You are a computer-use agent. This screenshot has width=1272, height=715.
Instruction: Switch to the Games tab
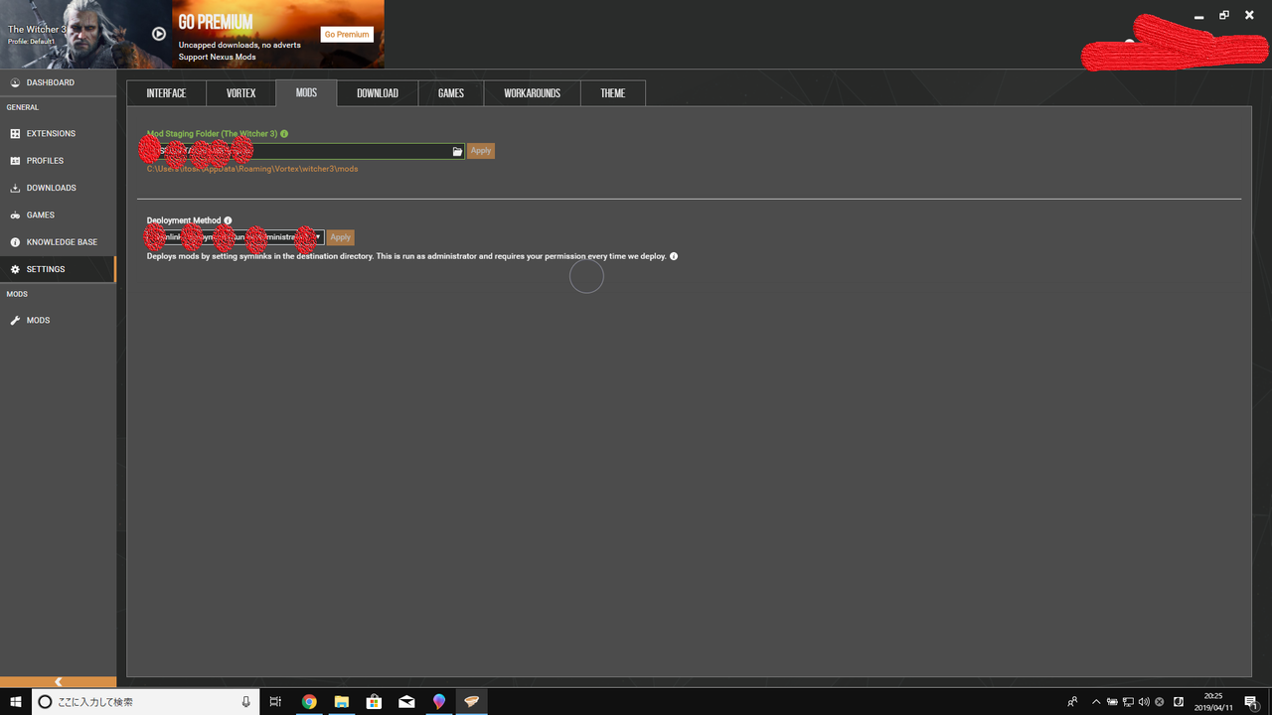click(x=451, y=93)
